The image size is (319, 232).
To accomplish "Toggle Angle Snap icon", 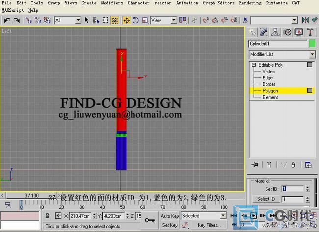I will pyautogui.click(x=215, y=20).
